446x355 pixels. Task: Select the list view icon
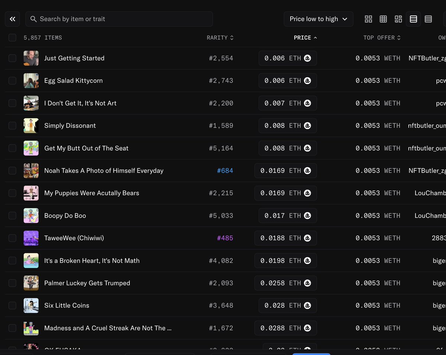(x=413, y=19)
